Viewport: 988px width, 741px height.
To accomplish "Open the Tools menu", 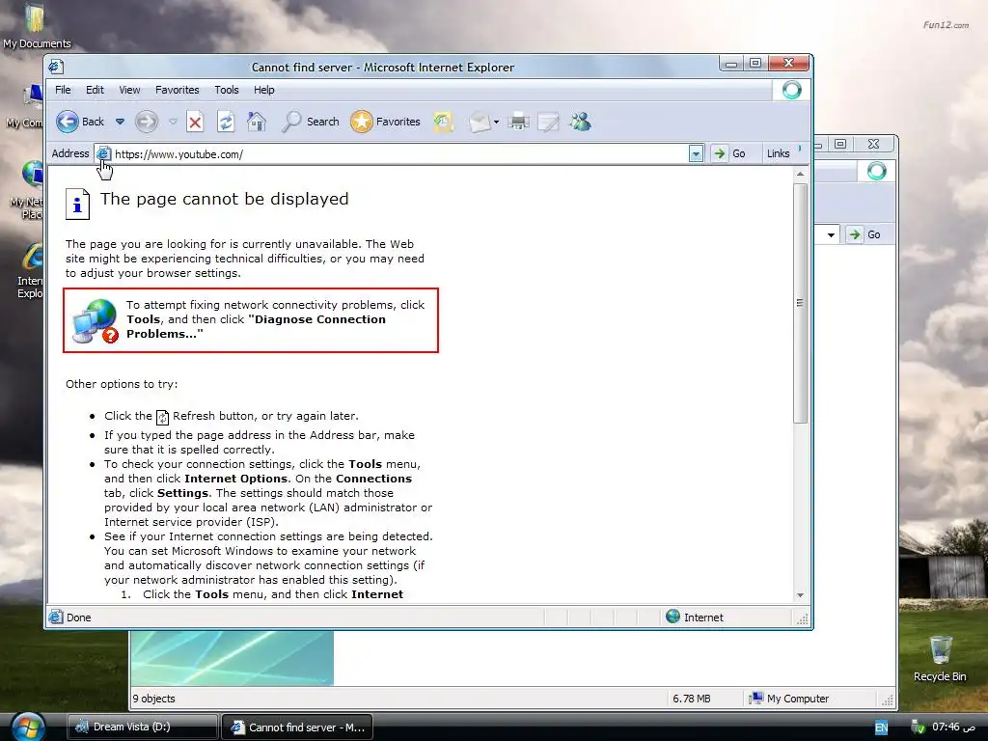I will coord(226,90).
